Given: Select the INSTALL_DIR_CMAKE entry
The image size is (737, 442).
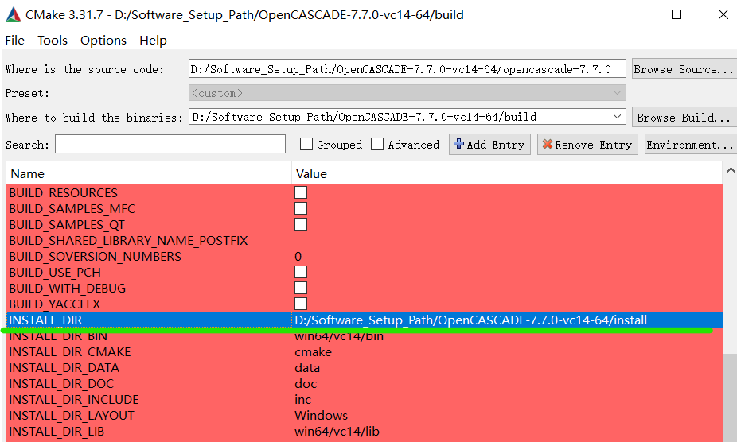Looking at the screenshot, I should coord(69,352).
